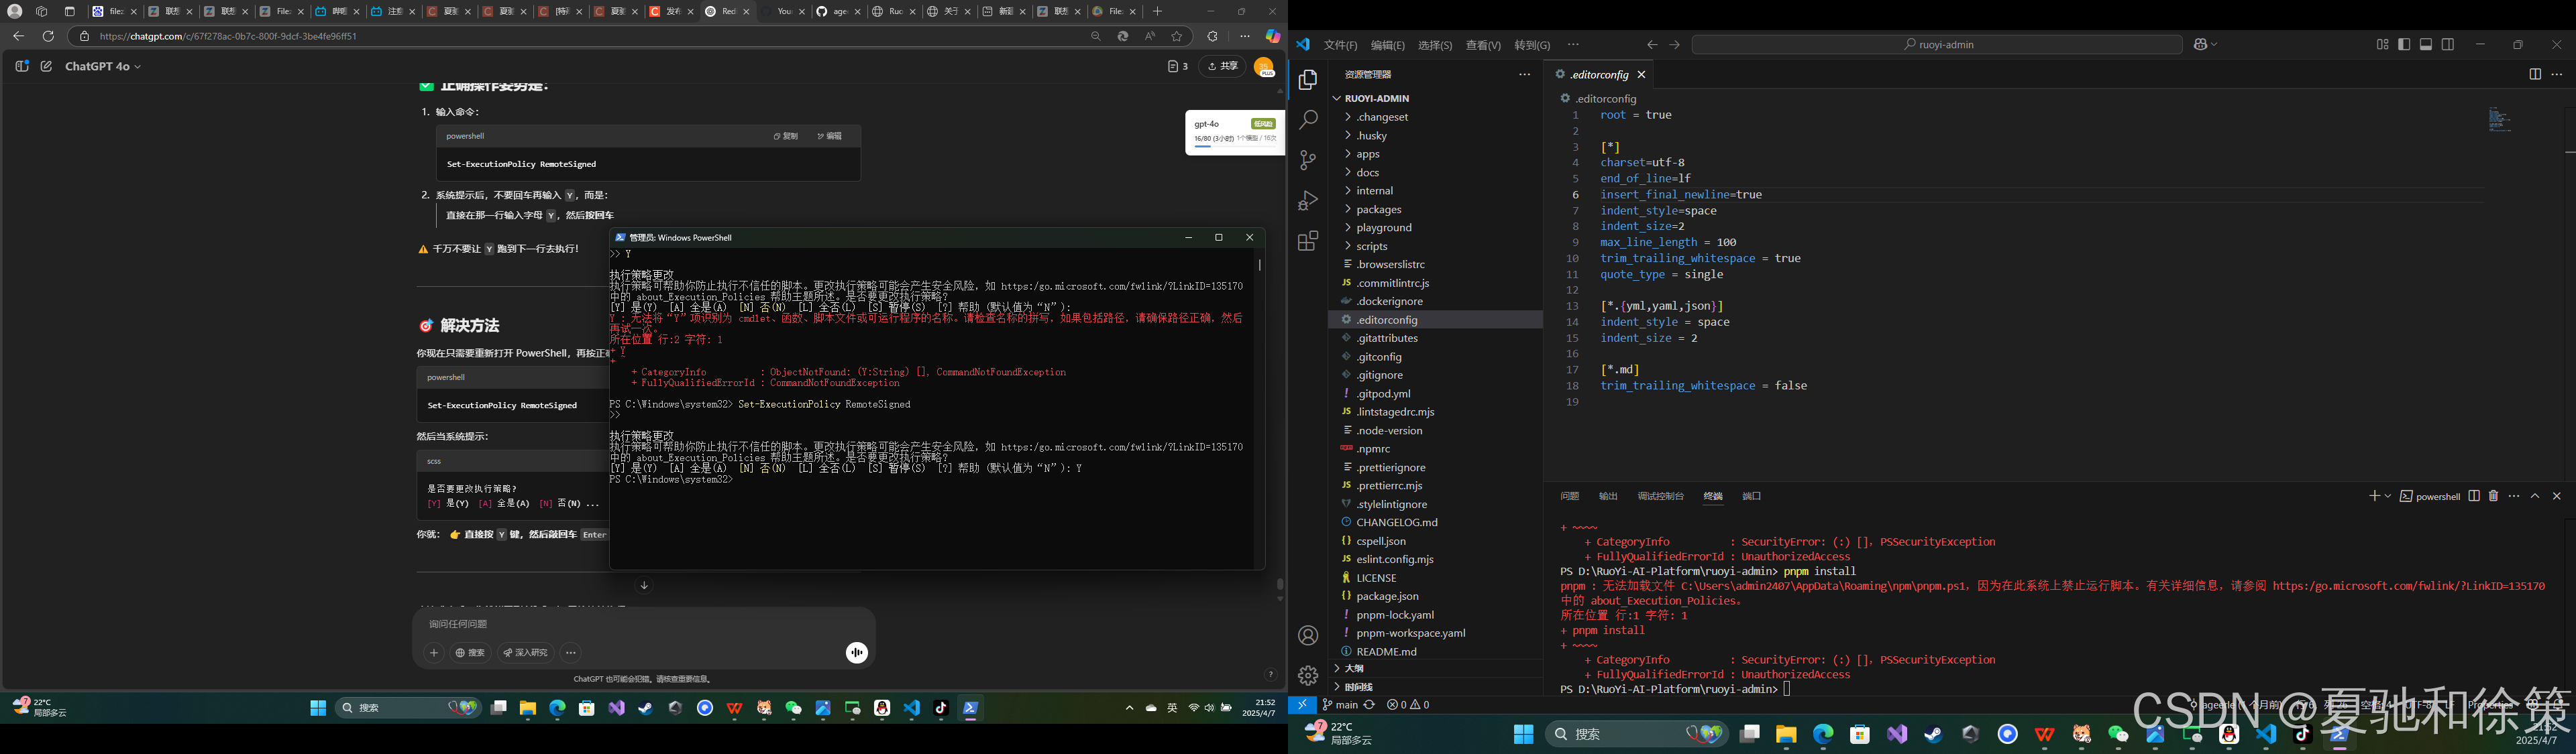Viewport: 2576px width, 754px height.
Task: Open the new terminal launch profile dropdown
Action: click(2388, 497)
